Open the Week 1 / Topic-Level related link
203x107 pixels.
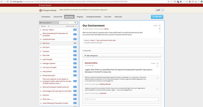click(103, 40)
